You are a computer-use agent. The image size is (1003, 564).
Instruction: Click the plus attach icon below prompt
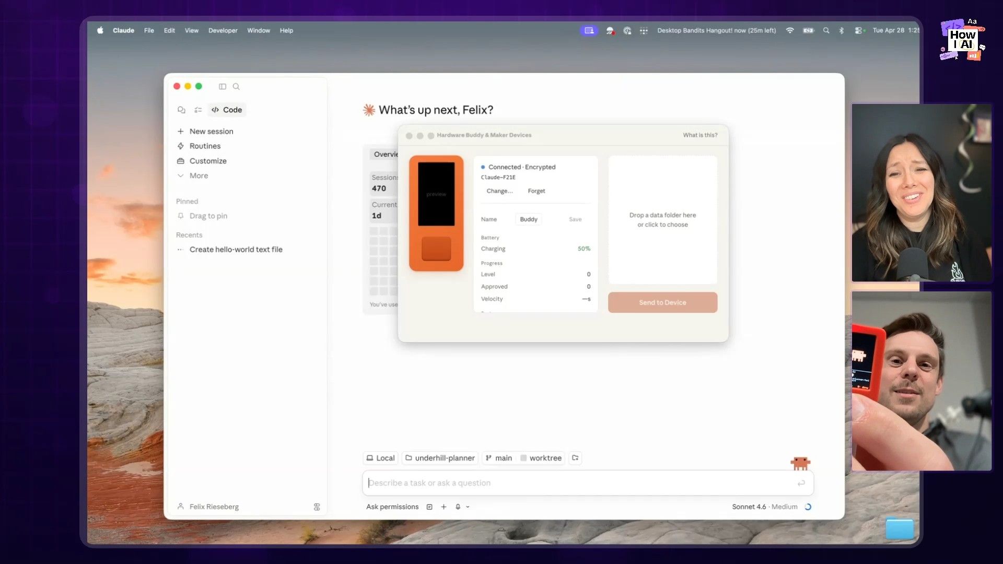(x=444, y=507)
